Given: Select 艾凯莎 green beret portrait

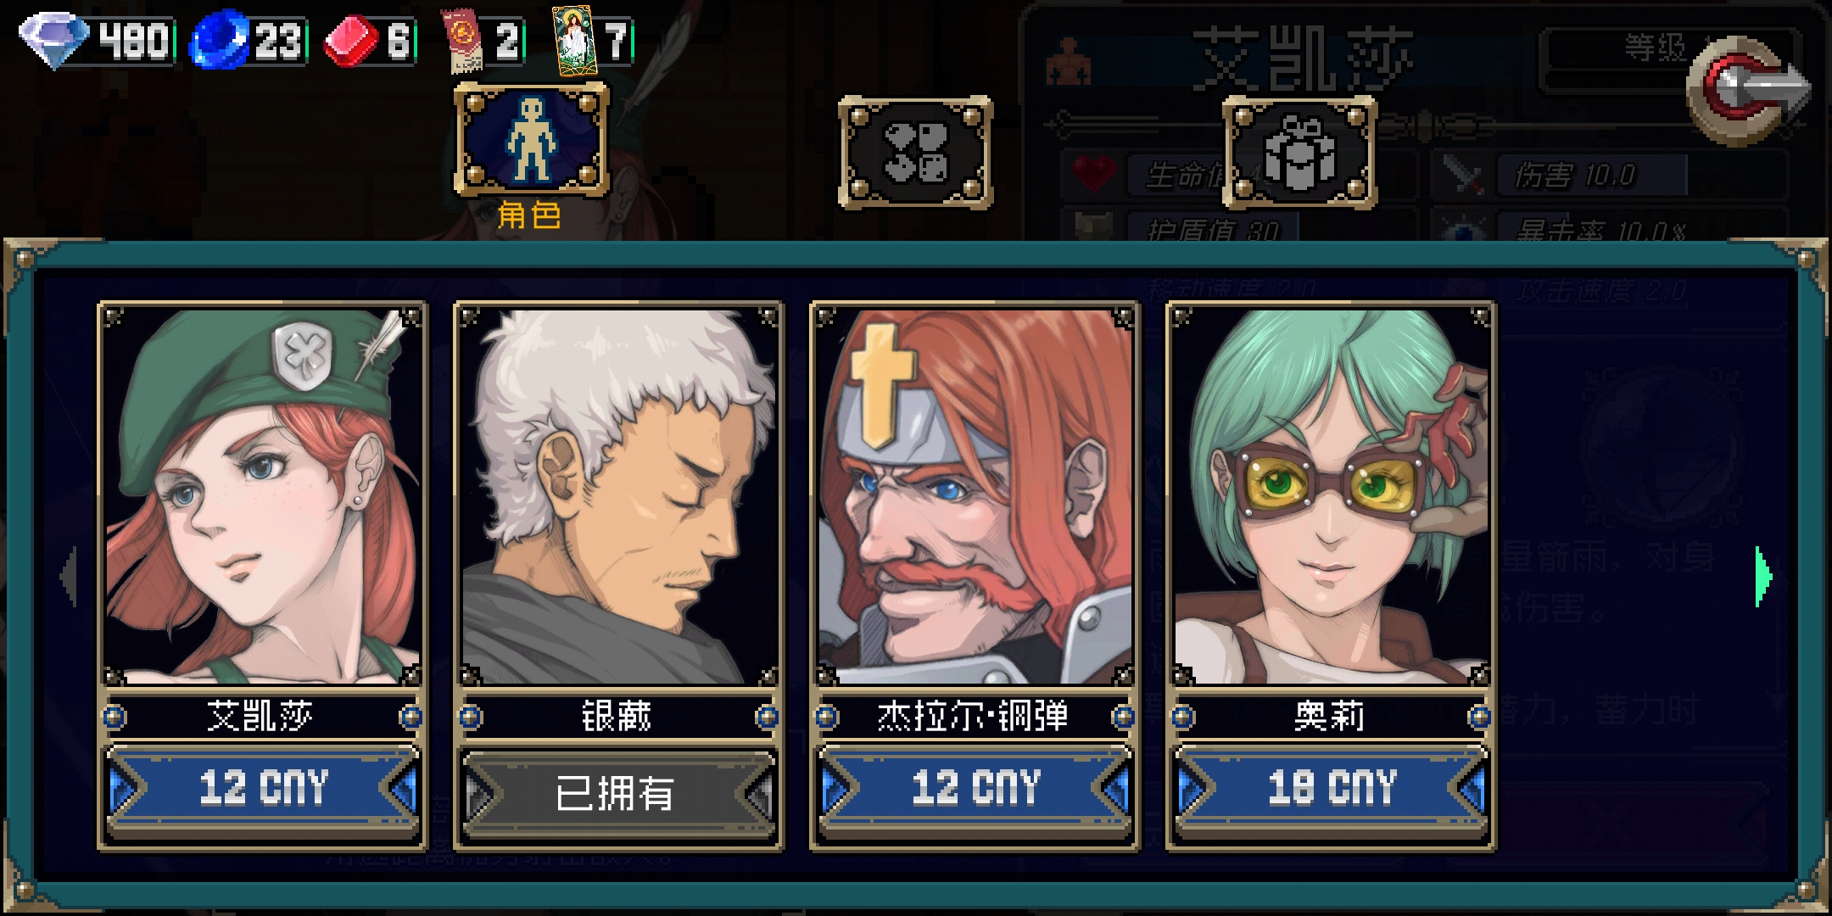Looking at the screenshot, I should (262, 495).
